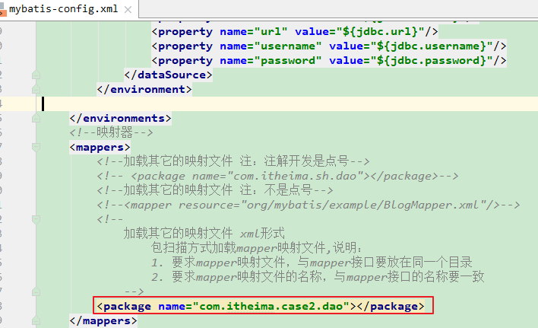Collapse fold marker at </environment> line
Viewport: 538px width, 328px height.
pyautogui.click(x=36, y=89)
